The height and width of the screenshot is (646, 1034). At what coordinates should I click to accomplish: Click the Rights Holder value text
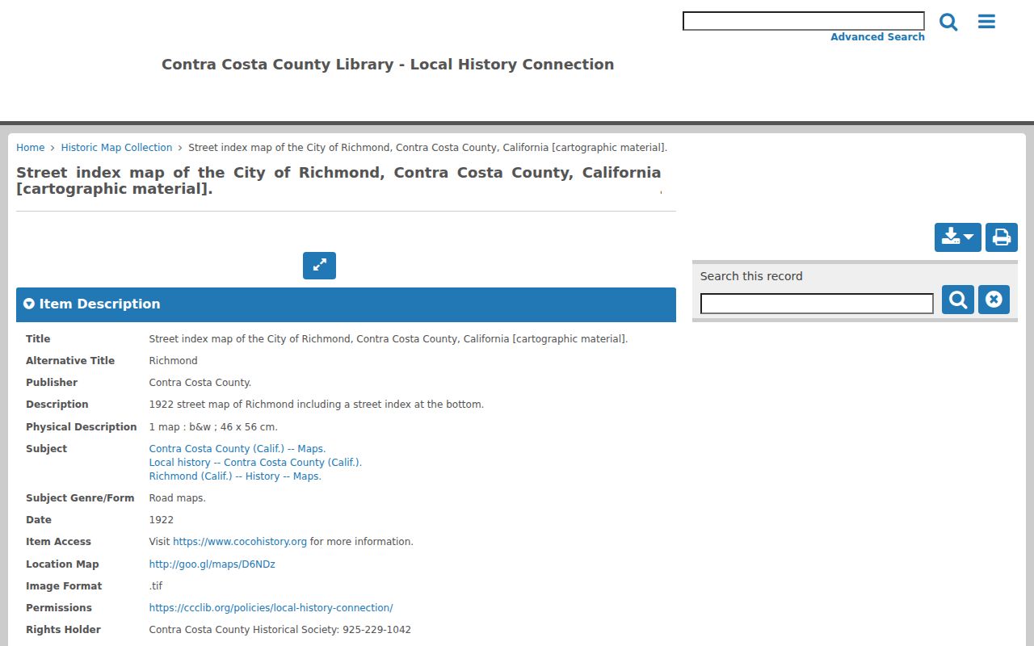point(280,630)
